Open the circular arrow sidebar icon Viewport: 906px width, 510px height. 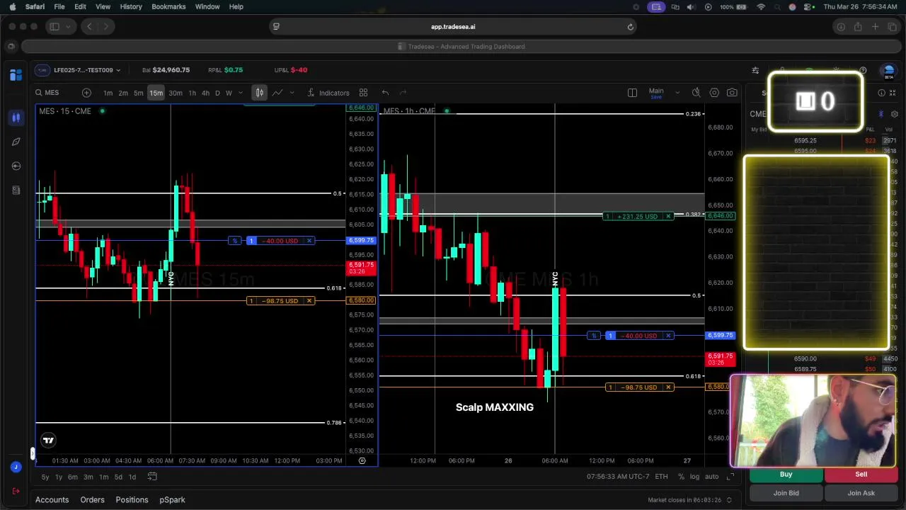[x=16, y=166]
